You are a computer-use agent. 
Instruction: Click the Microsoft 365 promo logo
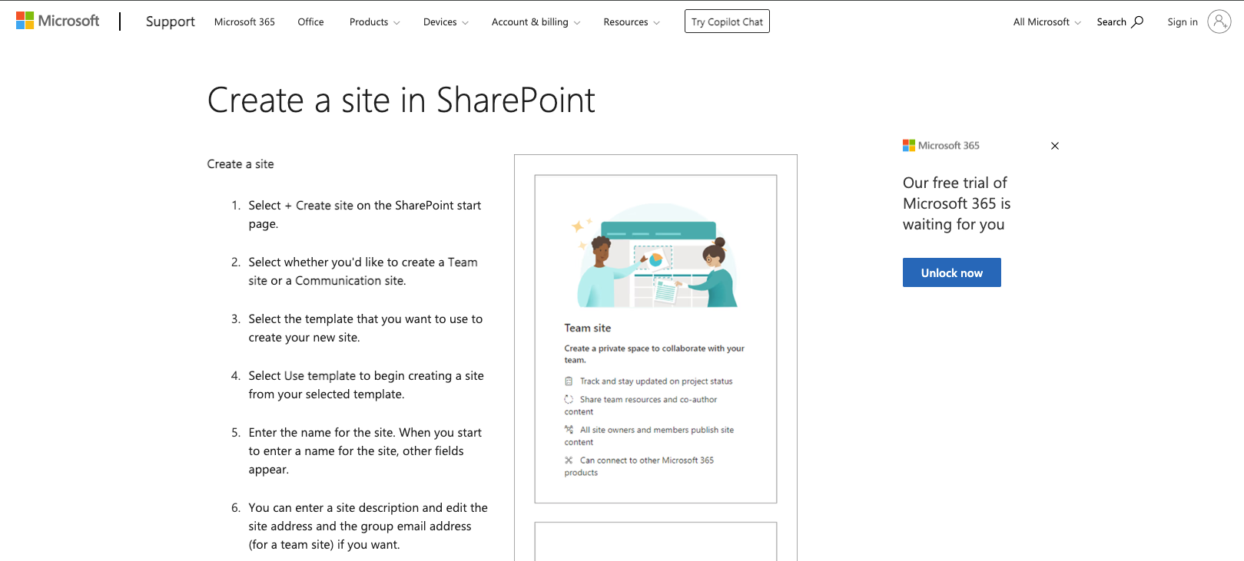pyautogui.click(x=941, y=145)
